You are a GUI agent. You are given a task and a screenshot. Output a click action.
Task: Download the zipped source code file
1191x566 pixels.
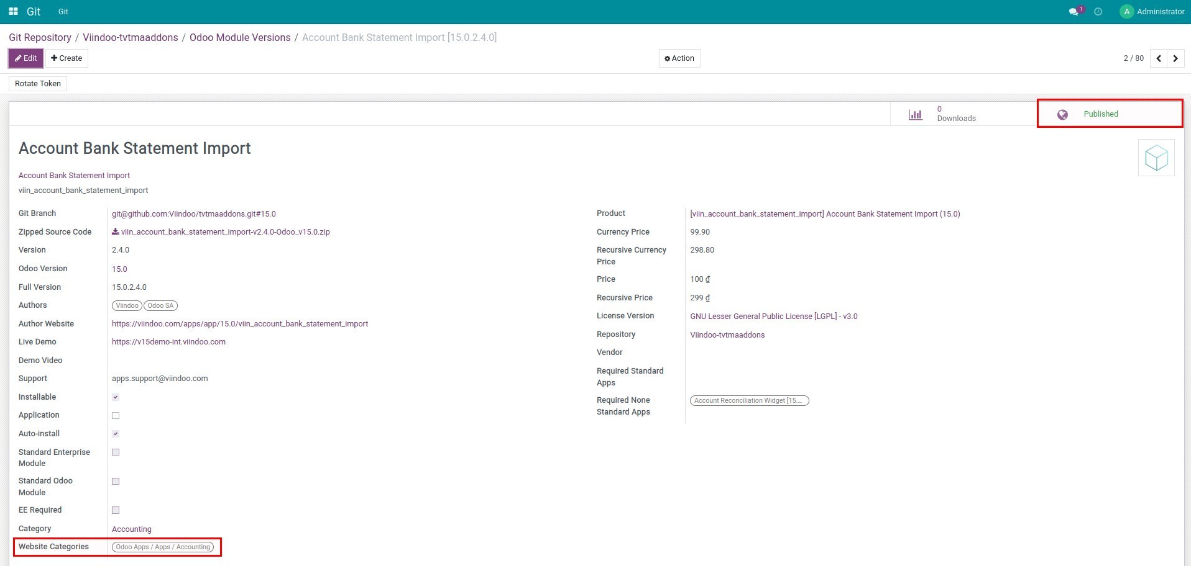tap(224, 232)
